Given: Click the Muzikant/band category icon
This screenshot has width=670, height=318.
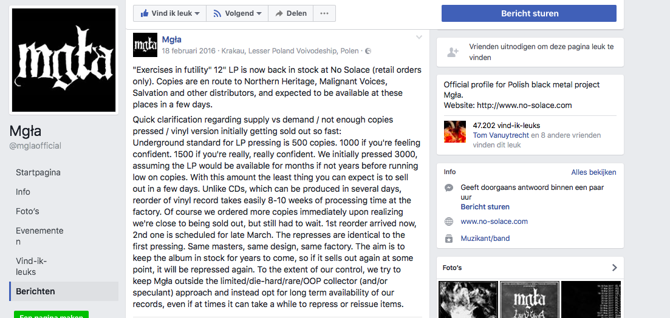Looking at the screenshot, I should [x=449, y=238].
